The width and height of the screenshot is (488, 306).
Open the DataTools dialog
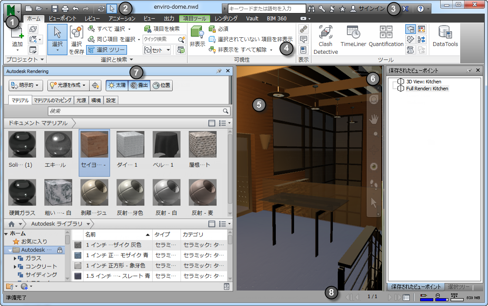coord(445,36)
